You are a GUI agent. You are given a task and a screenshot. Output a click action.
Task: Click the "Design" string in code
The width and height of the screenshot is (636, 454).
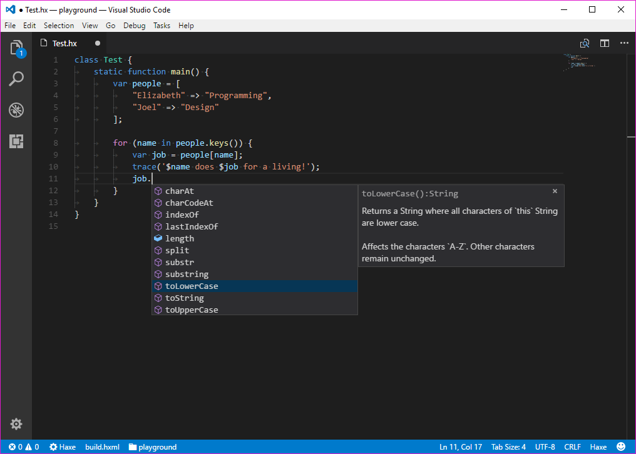click(200, 107)
